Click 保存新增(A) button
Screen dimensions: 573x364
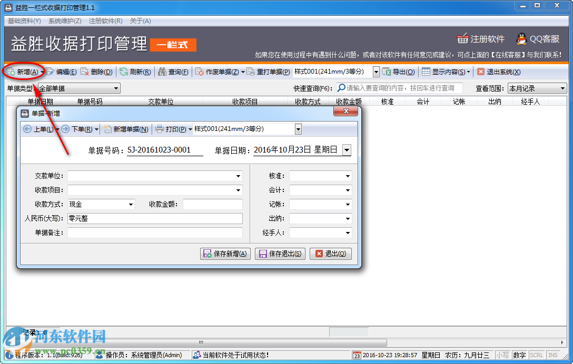pyautogui.click(x=225, y=254)
